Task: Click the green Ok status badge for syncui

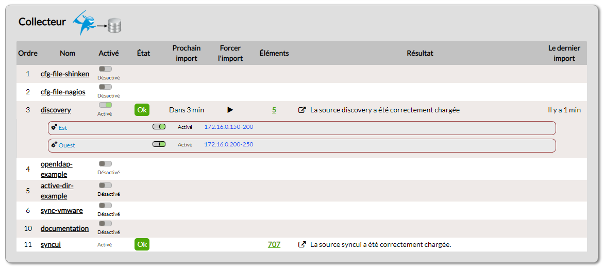Action: [142, 244]
